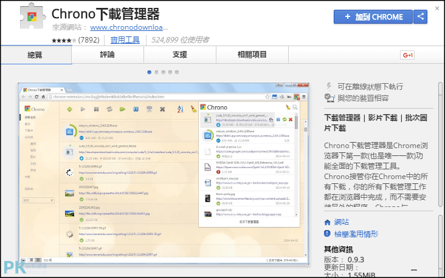Switch to the 評論 tab
This screenshot has height=278, width=445.
[x=108, y=55]
